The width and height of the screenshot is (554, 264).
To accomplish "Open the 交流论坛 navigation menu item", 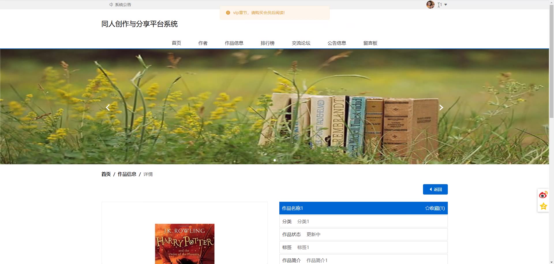I will pos(301,43).
